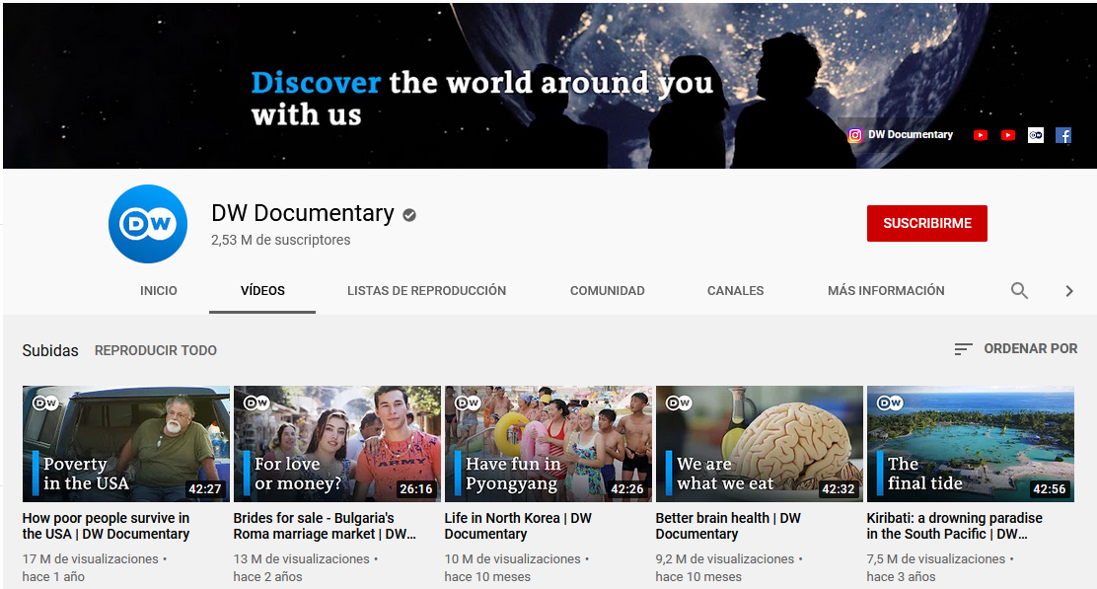Click the DW Documentary channel name heading
1097x589 pixels.
pyautogui.click(x=302, y=213)
